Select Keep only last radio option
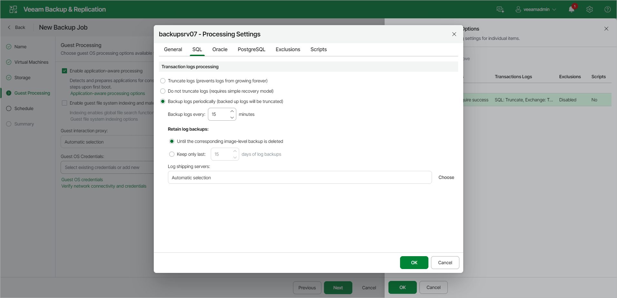 pyautogui.click(x=172, y=154)
